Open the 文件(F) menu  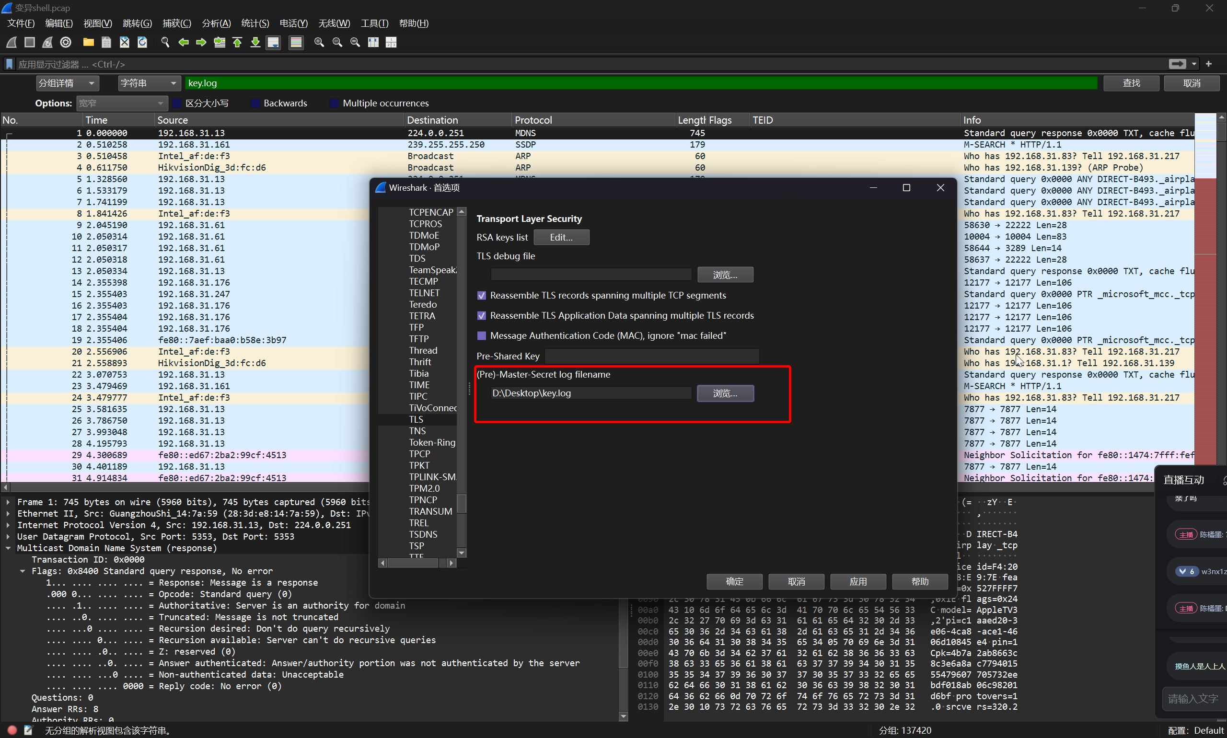[x=21, y=23]
